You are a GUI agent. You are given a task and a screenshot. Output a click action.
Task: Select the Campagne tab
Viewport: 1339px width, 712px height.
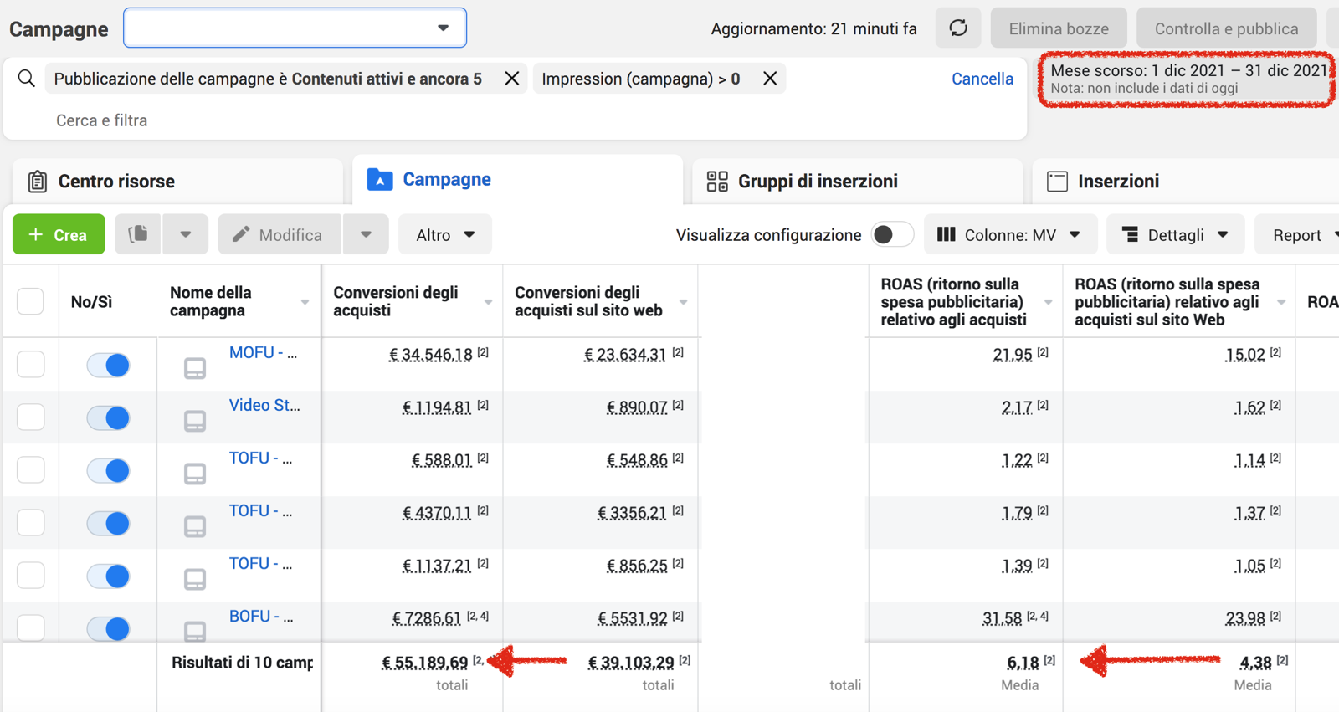point(517,179)
